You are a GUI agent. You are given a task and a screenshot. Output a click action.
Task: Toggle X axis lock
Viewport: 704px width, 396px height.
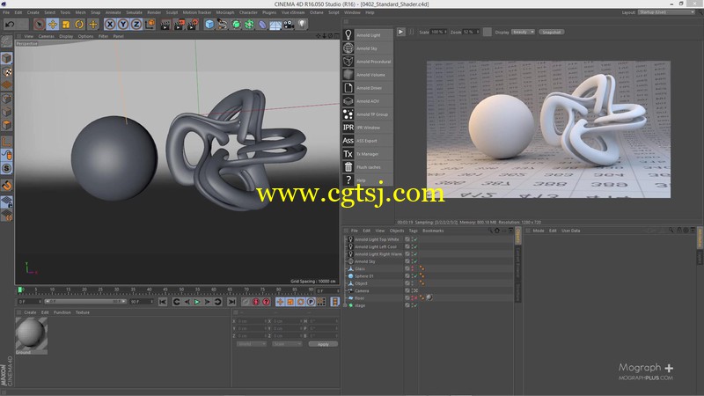click(110, 25)
